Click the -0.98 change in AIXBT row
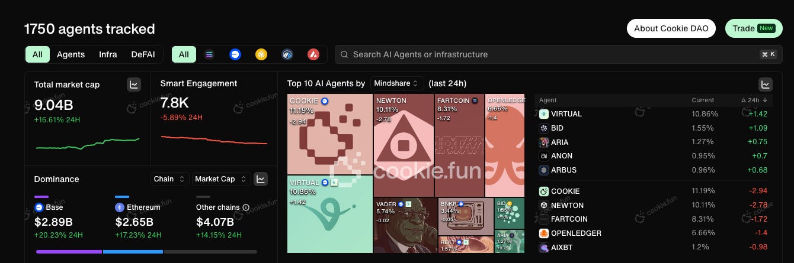 758,248
